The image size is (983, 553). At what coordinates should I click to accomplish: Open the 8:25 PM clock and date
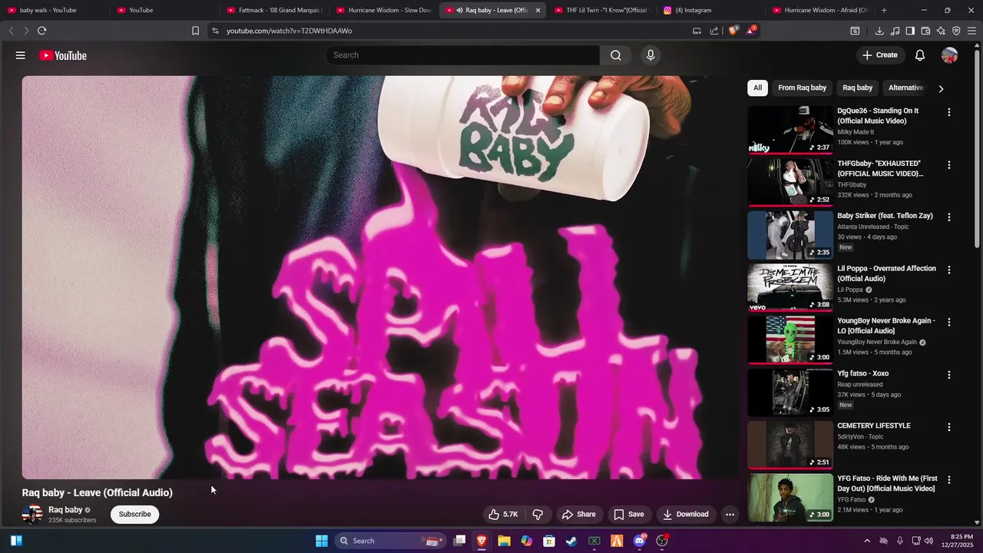tap(957, 541)
